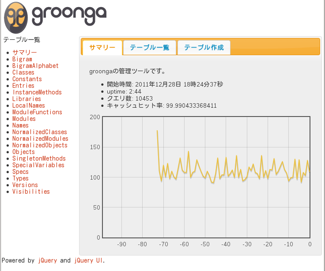Click the 150 y-axis label

95,147
